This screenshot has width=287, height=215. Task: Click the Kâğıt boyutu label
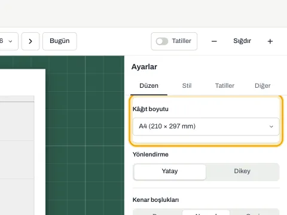151,109
